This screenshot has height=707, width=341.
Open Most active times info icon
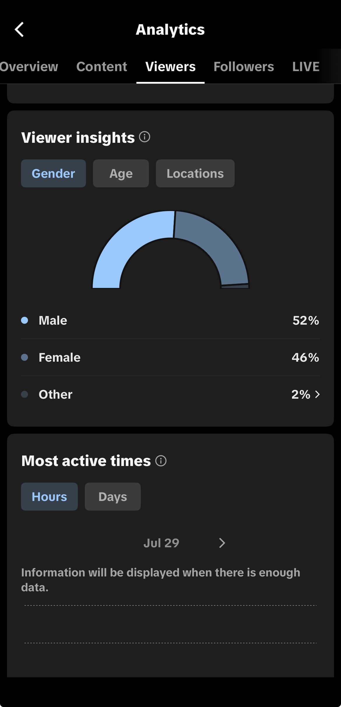(x=161, y=461)
